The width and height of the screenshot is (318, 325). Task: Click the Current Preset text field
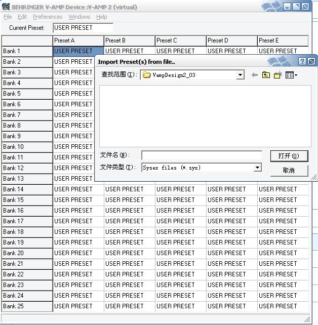click(83, 28)
